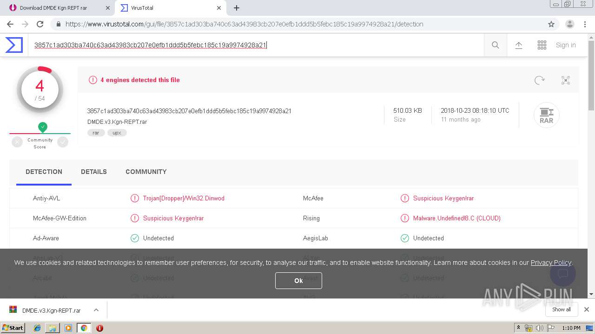The image size is (595, 334).
Task: Click the site security padlock icon
Action: (58, 24)
